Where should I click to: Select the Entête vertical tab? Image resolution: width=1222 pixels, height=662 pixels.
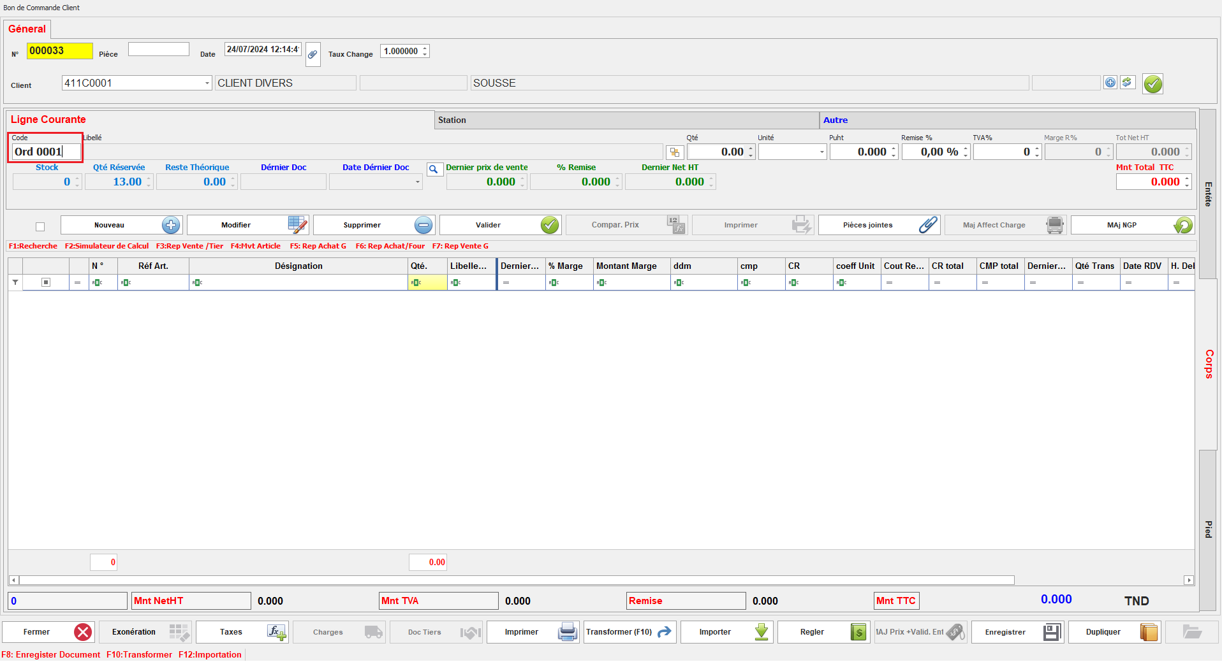[x=1208, y=194]
